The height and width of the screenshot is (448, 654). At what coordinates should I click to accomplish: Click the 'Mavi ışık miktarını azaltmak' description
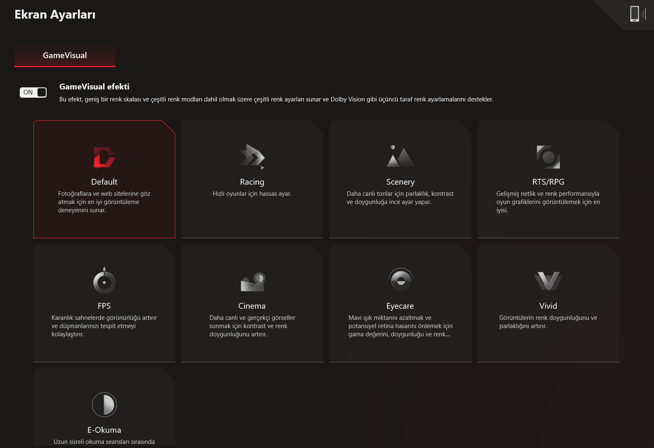(x=400, y=326)
